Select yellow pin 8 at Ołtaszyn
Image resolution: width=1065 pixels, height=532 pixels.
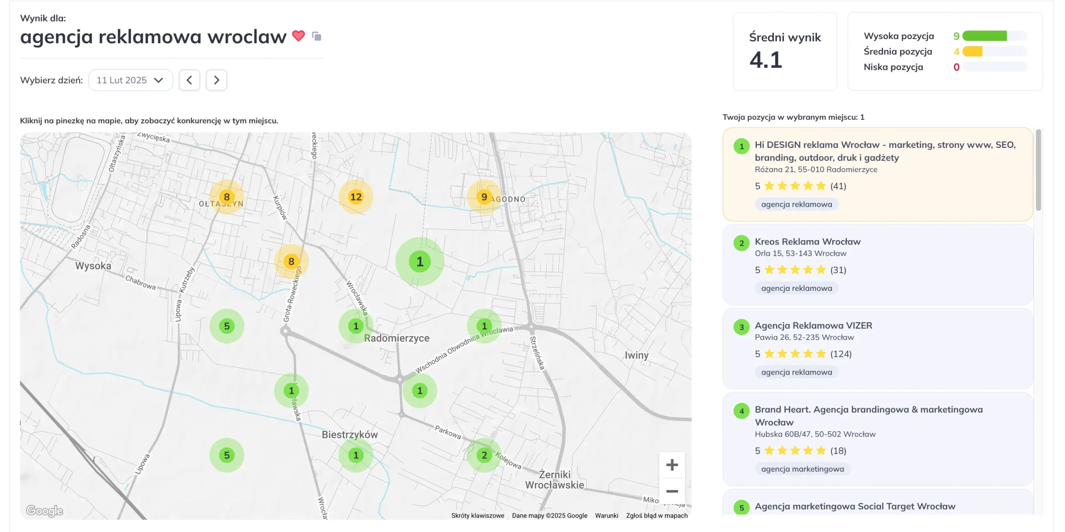tap(227, 197)
